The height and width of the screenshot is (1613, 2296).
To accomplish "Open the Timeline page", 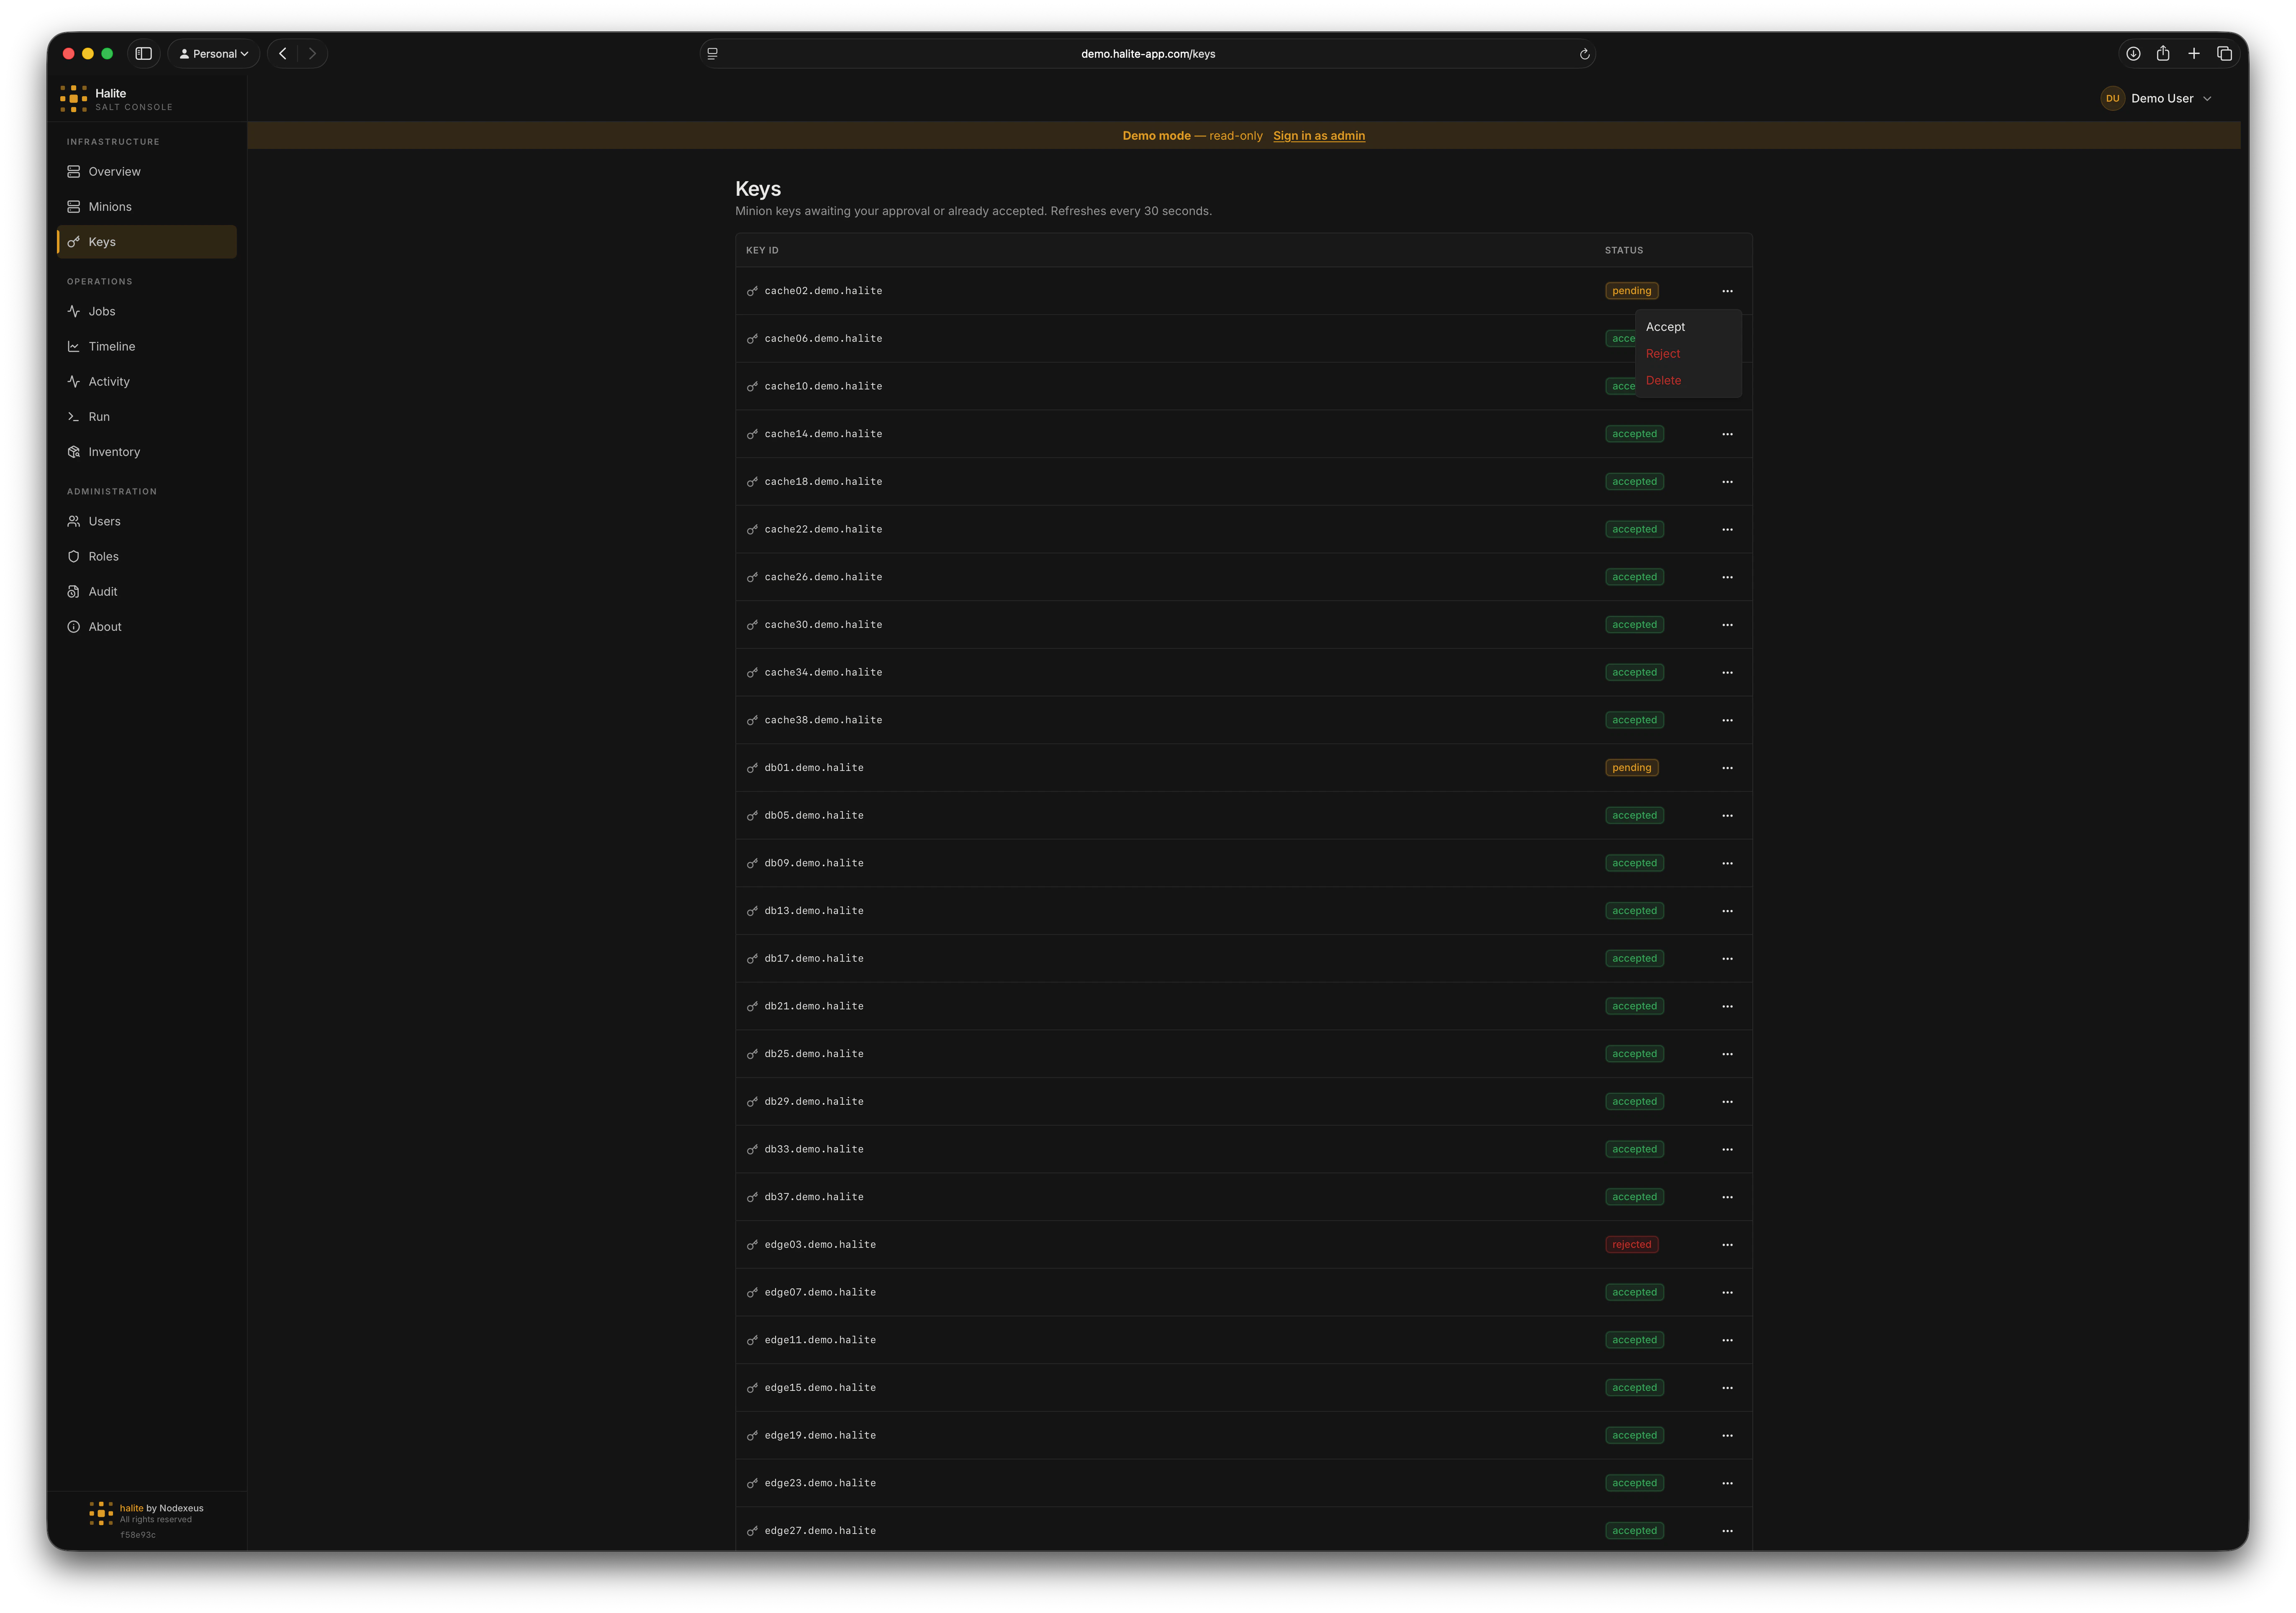I will click(146, 347).
